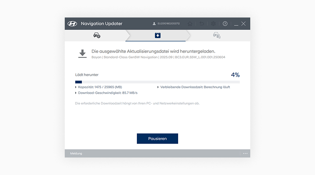Select the download step icon
This screenshot has width=315, height=175.
pos(157,35)
